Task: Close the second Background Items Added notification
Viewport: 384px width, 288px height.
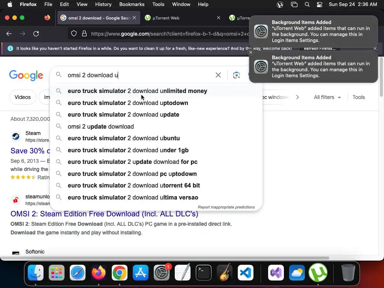Action: point(250,52)
